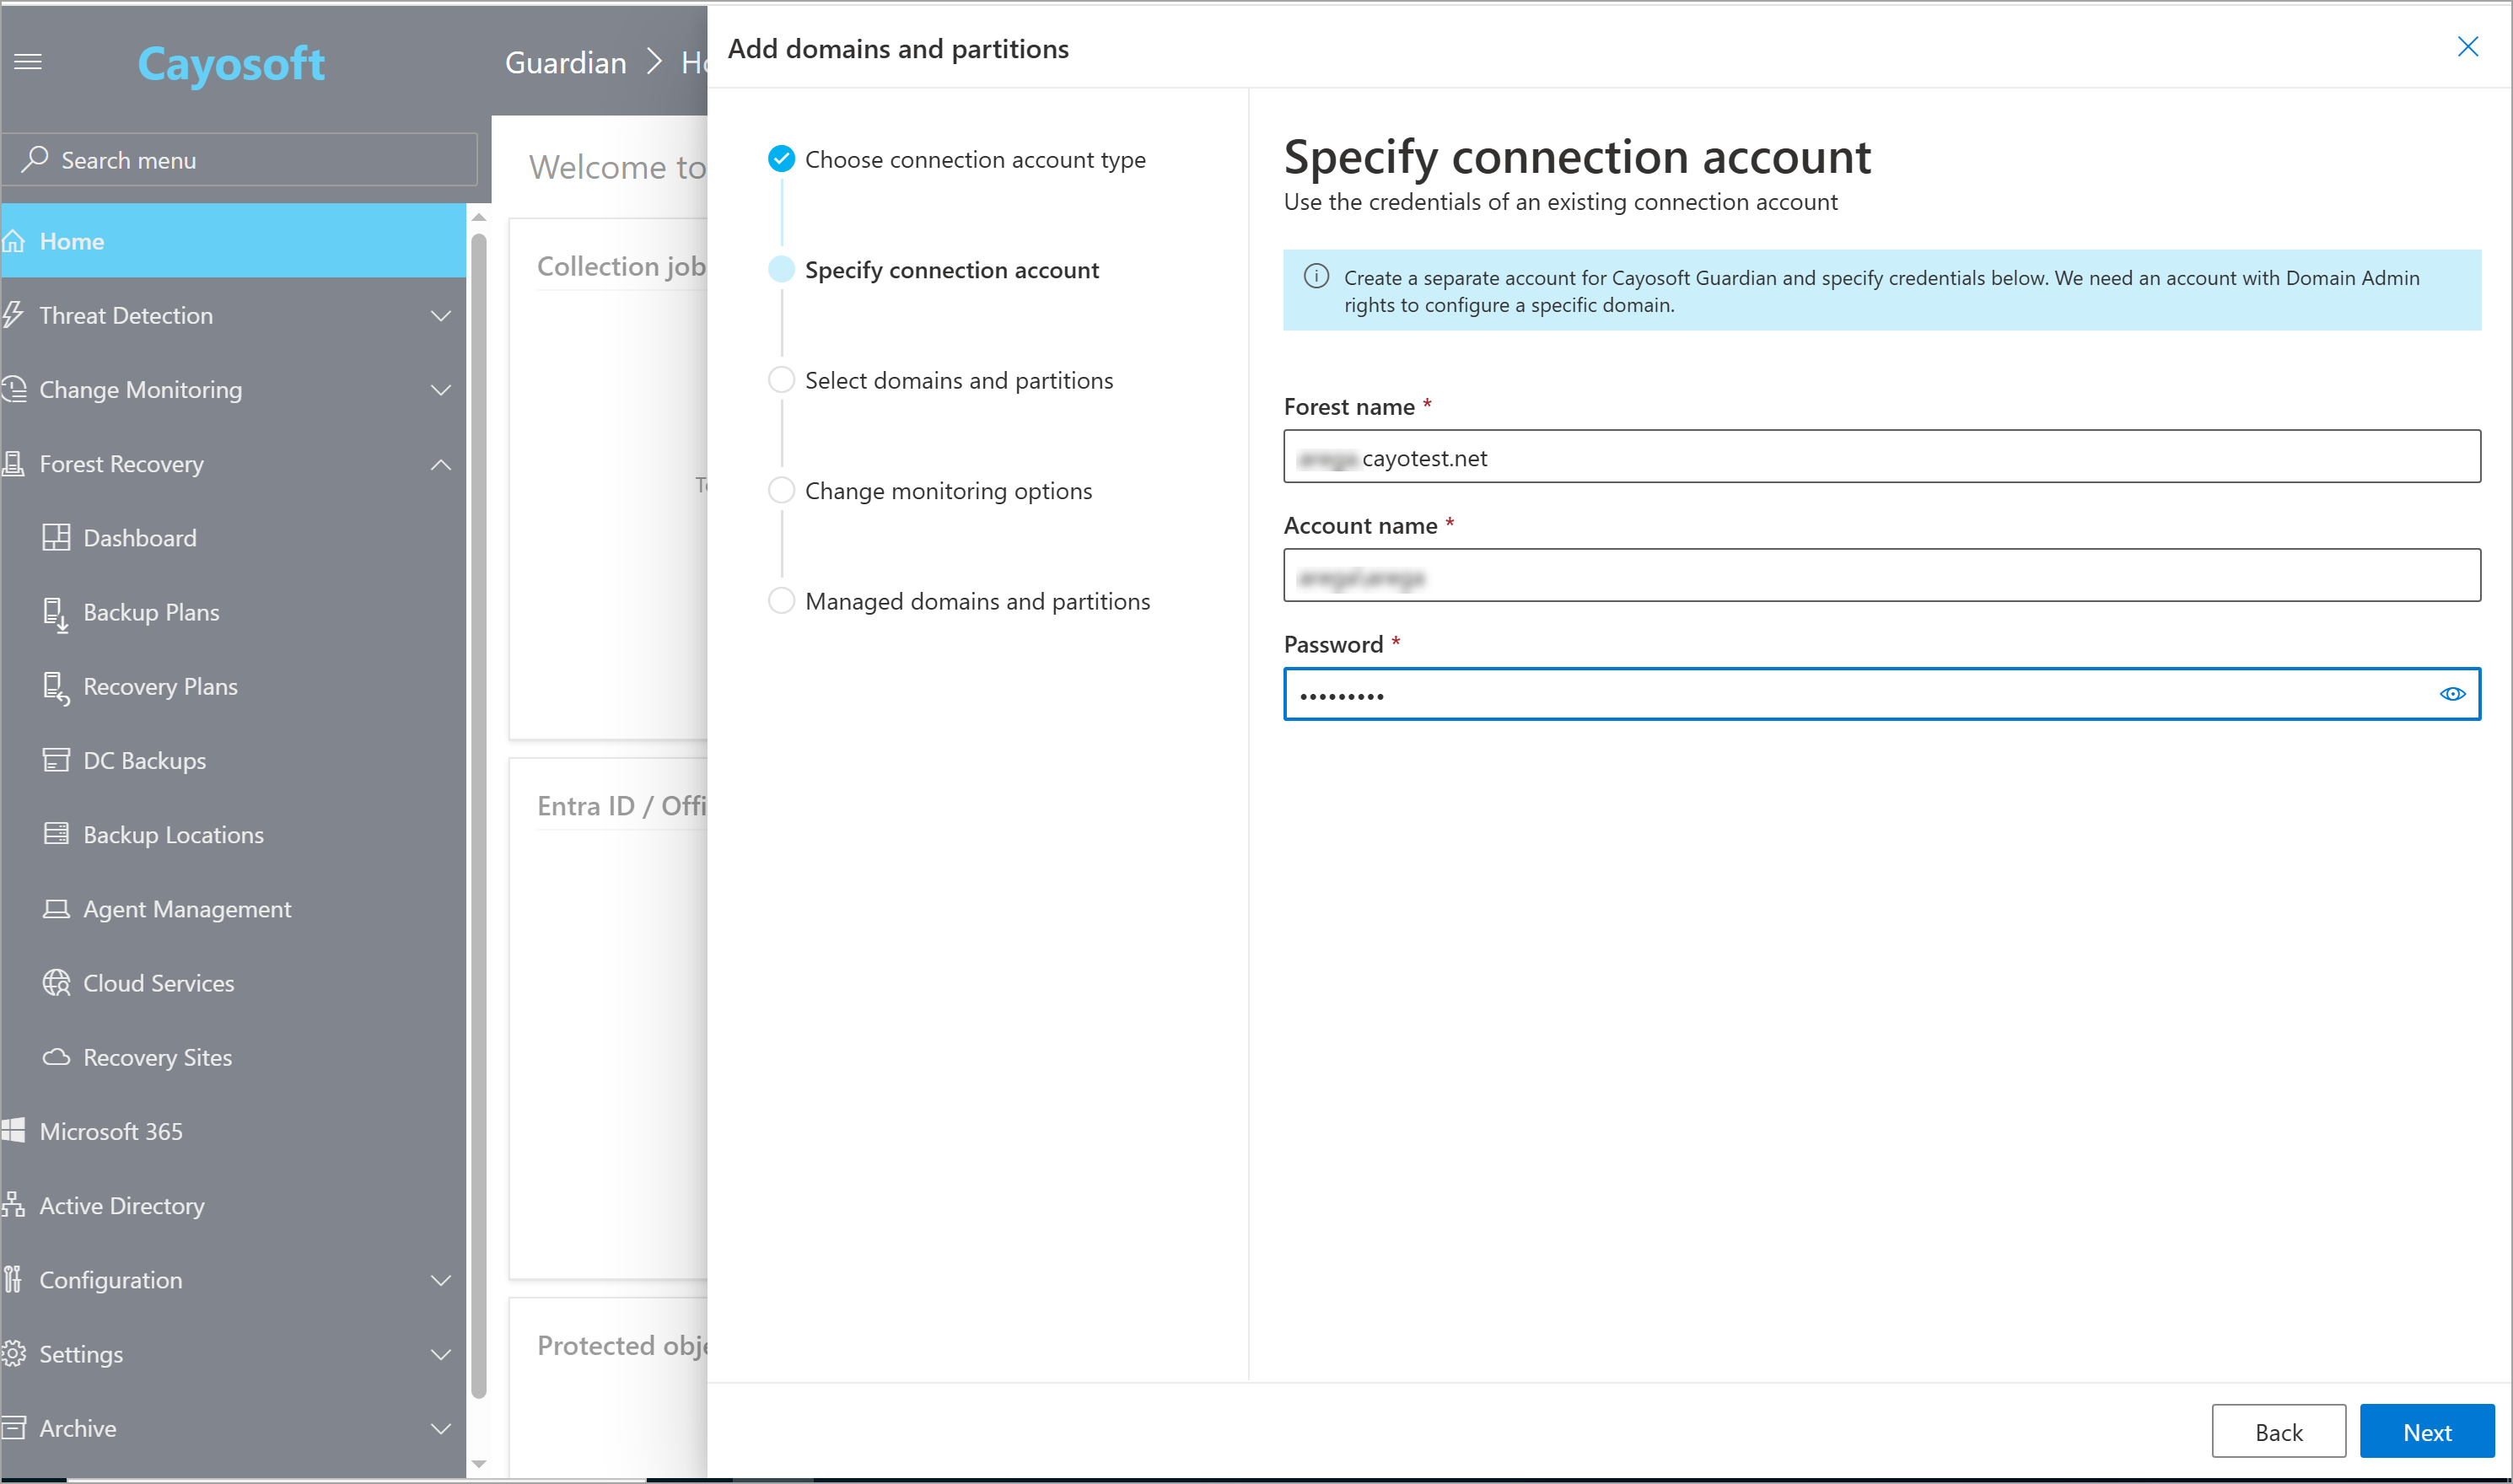Click the Recovery Sites cloud icon
This screenshot has height=1484, width=2513.
[56, 1057]
